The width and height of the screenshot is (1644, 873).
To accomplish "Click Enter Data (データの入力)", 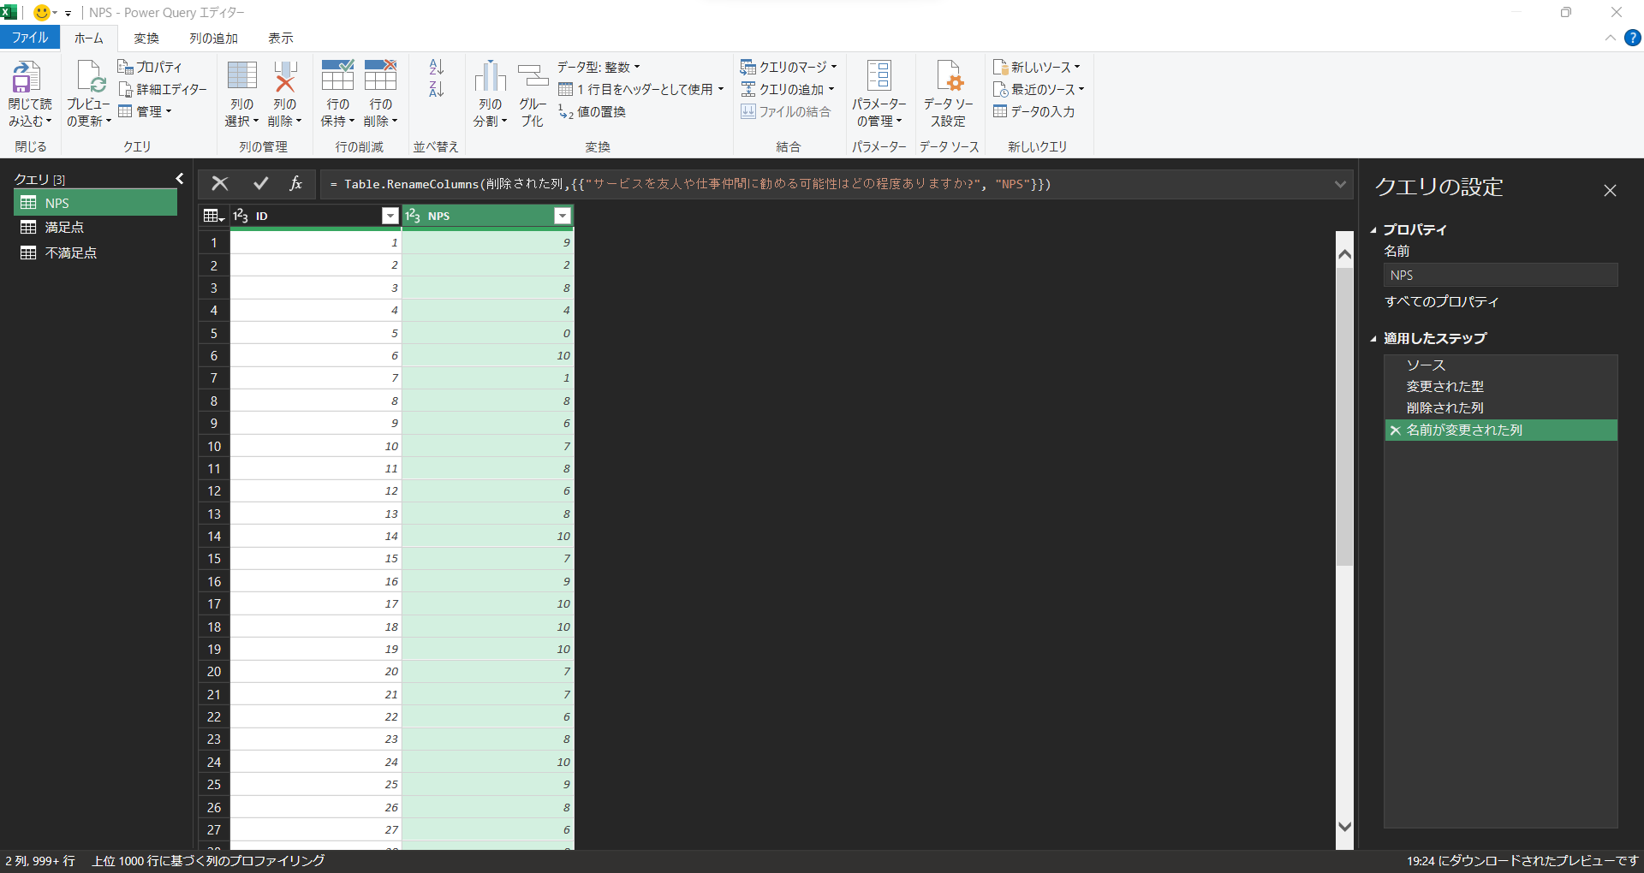I will point(1034,111).
